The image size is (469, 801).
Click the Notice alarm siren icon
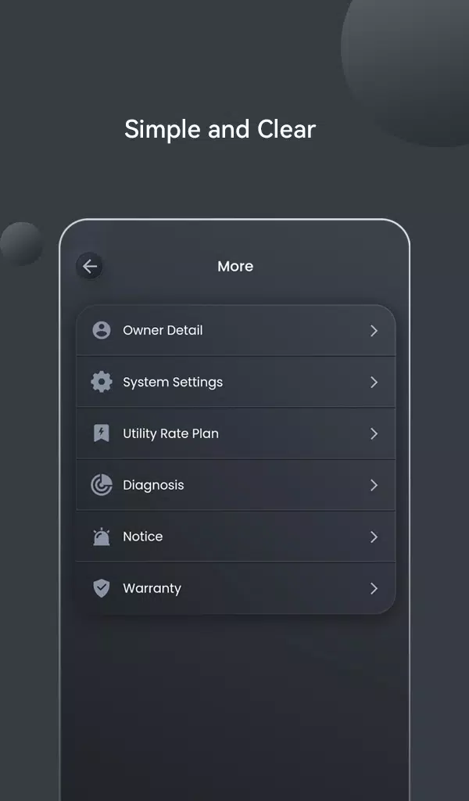pyautogui.click(x=102, y=537)
